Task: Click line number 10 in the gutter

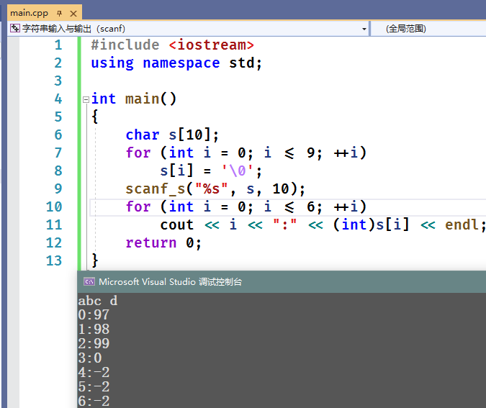Action: click(54, 207)
